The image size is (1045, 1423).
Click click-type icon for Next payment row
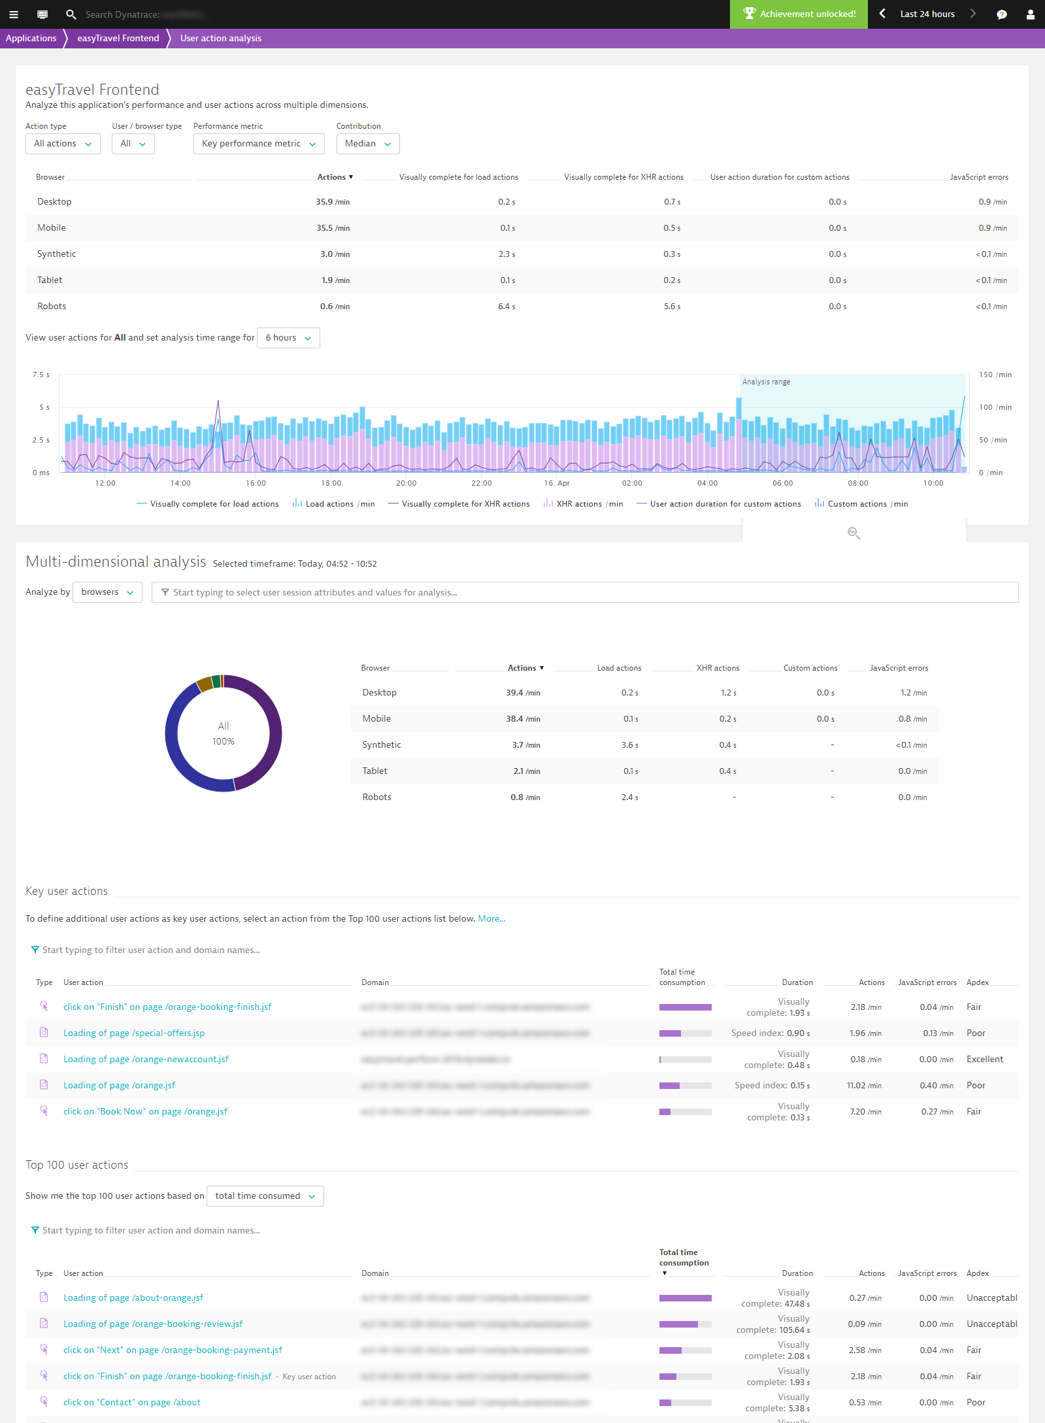[x=44, y=1349]
